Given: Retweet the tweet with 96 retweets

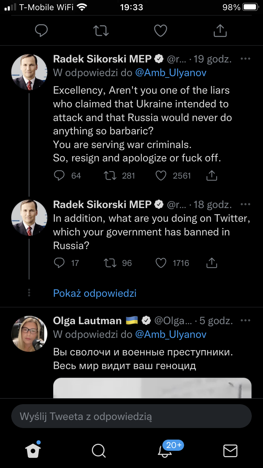Looking at the screenshot, I should coord(110,263).
